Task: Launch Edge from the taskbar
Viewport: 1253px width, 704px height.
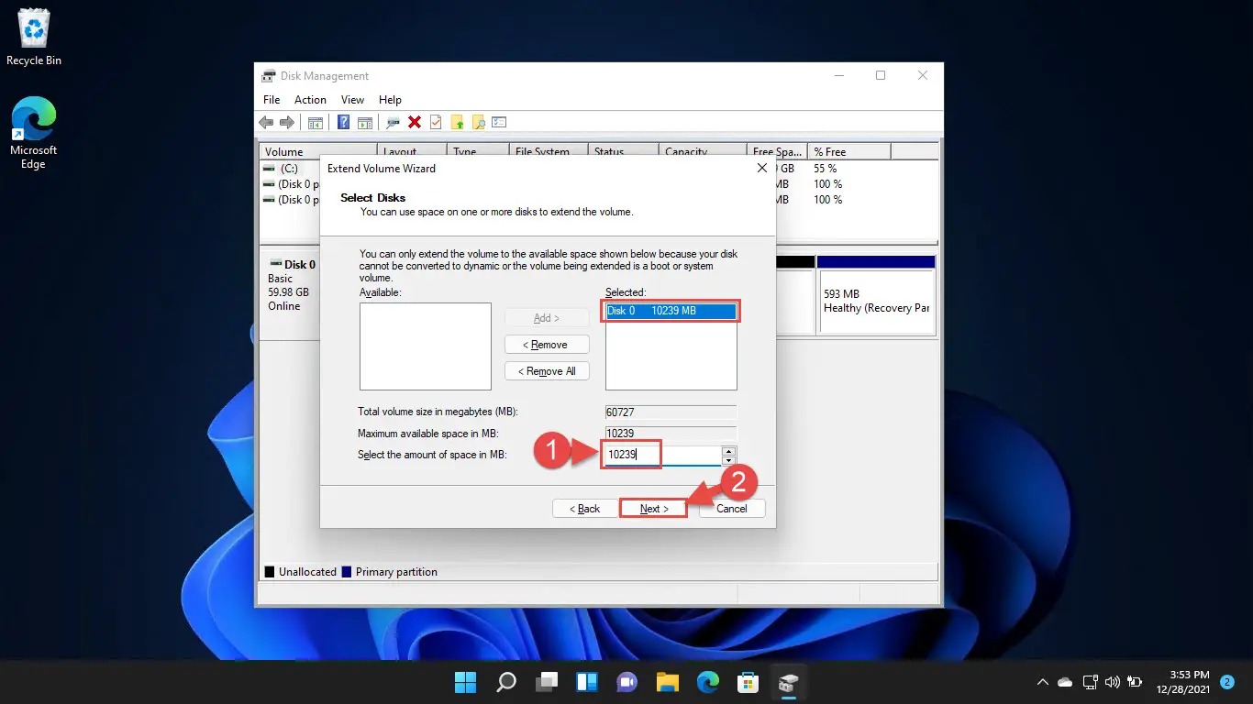Action: point(708,682)
